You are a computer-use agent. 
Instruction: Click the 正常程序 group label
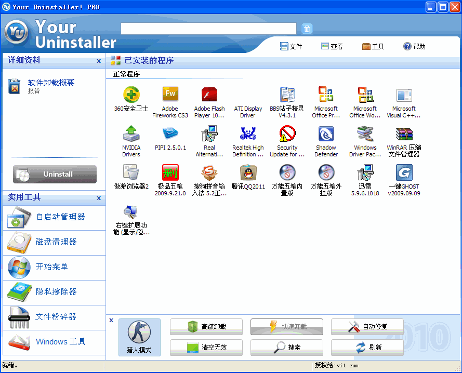(x=126, y=74)
